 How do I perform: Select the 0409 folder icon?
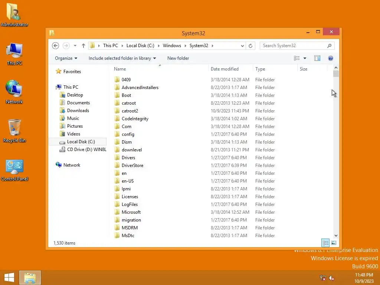(x=117, y=79)
